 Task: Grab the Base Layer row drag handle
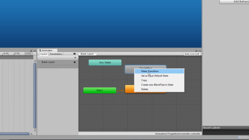tap(39, 62)
